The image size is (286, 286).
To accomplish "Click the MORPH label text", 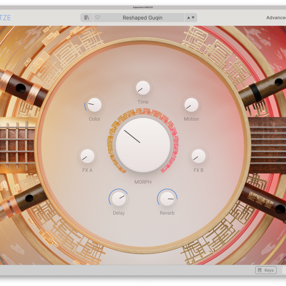I will [143, 182].
